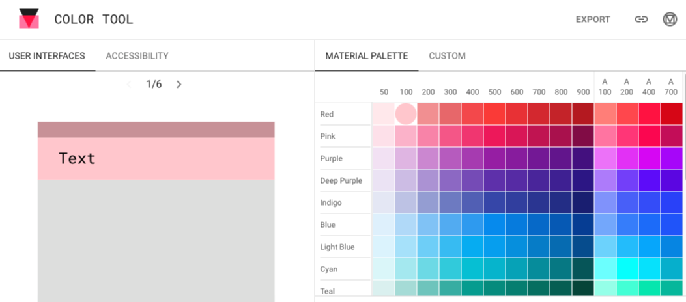Open the Custom palette tab
Viewport: 686px width, 302px height.
coord(447,56)
